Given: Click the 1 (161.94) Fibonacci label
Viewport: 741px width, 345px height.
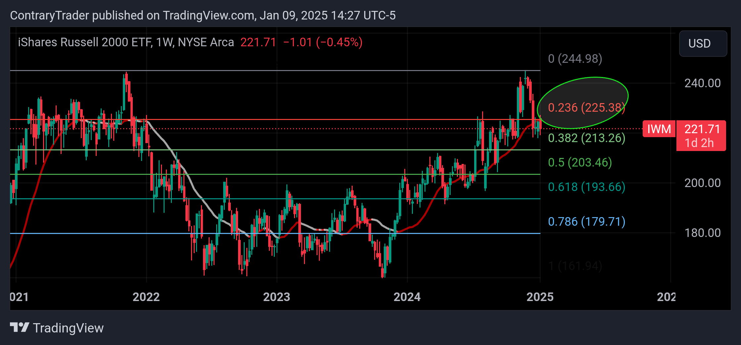Looking at the screenshot, I should pos(575,266).
